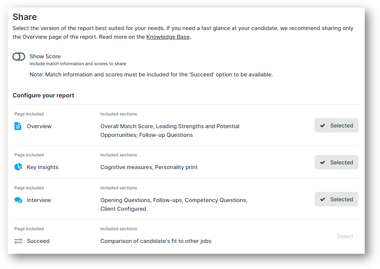Viewport: 380px width, 269px height.
Task: Deselect the Interview page
Action: (336, 199)
